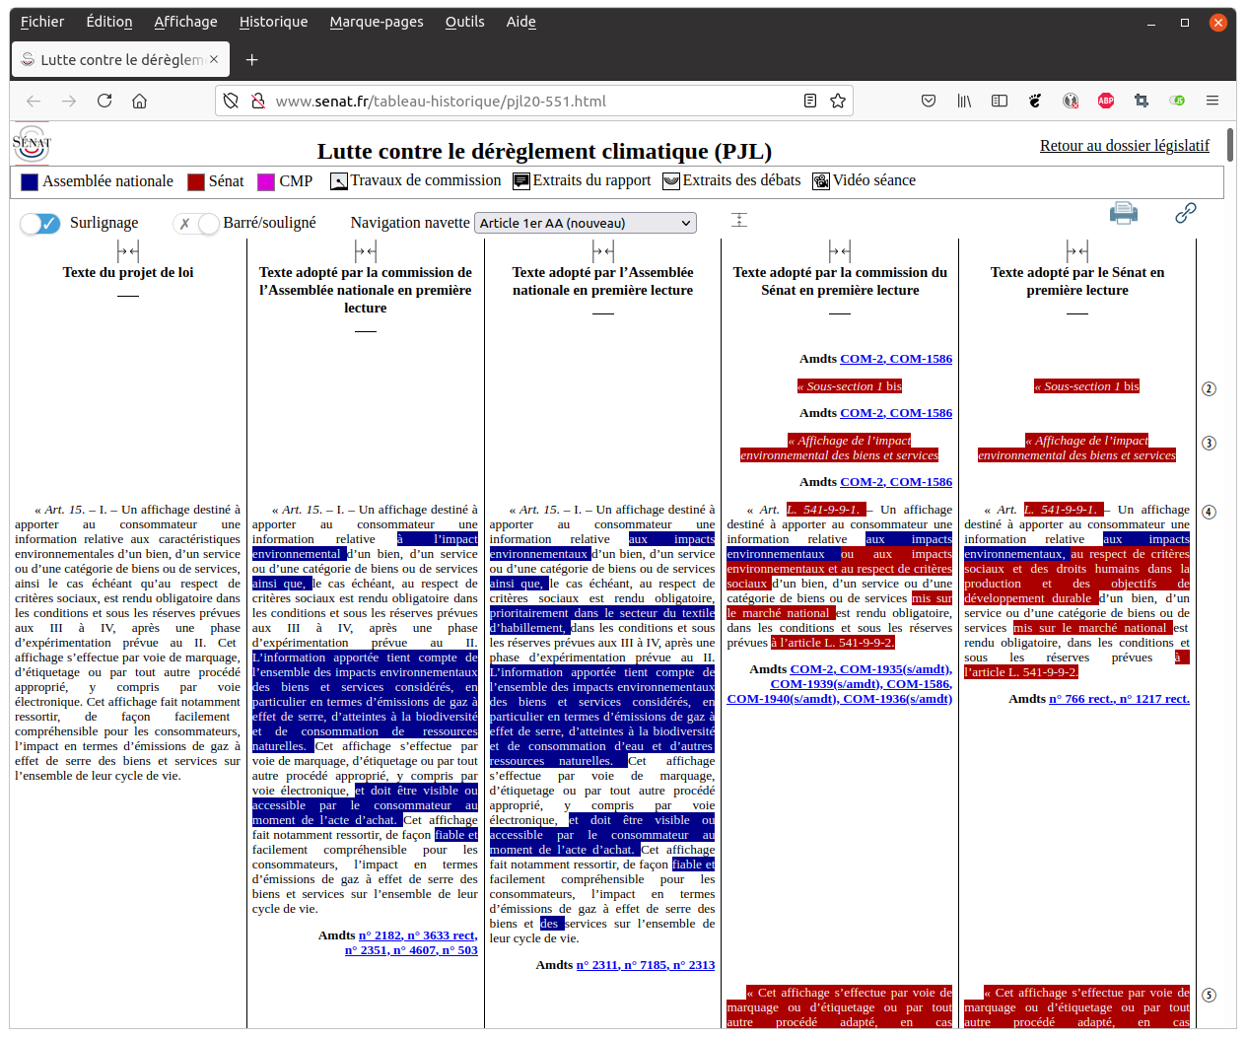The image size is (1246, 1038).
Task: Save page to Pocket
Action: pyautogui.click(x=929, y=101)
